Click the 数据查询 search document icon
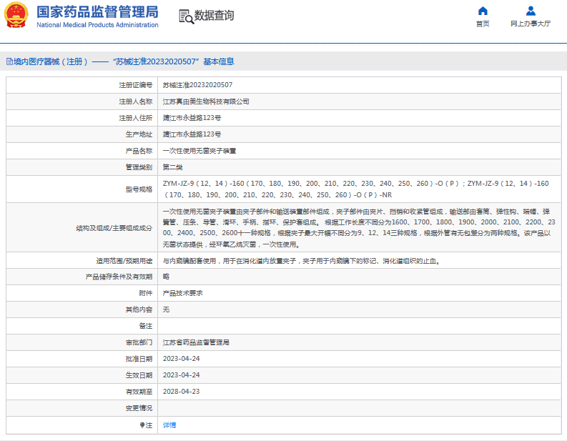This screenshot has height=441, width=567. pyautogui.click(x=186, y=16)
